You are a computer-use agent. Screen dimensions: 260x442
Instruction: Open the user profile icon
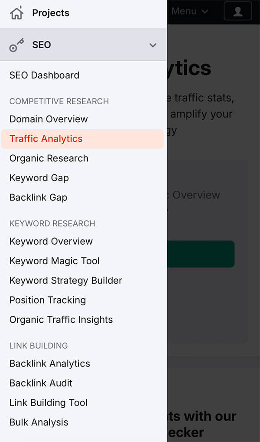coord(237,12)
